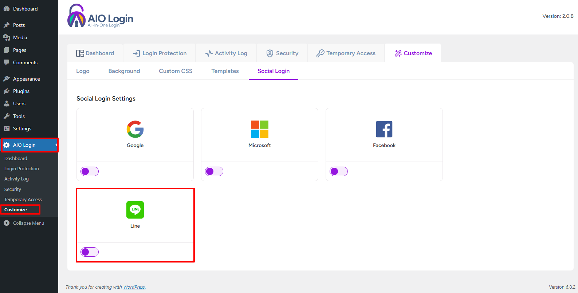Screen dimensions: 578x293
Task: Switch to the Security tab
Action: 282,53
